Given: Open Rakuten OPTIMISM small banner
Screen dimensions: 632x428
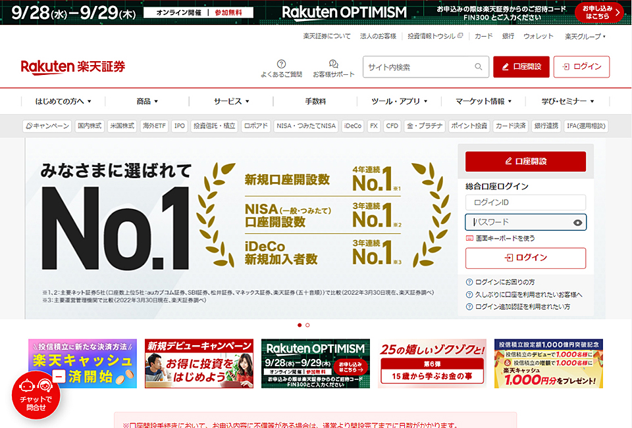Looking at the screenshot, I should [x=315, y=364].
